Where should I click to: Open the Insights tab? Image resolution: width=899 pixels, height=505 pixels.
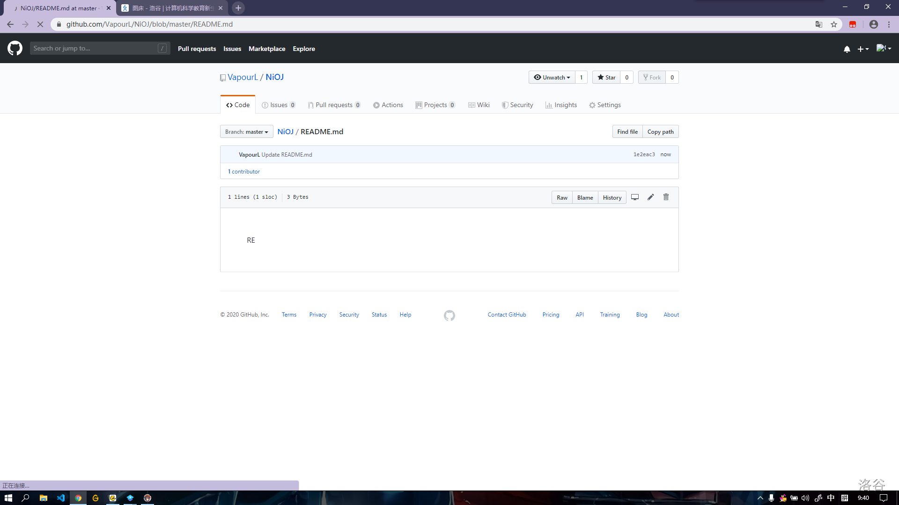[561, 105]
